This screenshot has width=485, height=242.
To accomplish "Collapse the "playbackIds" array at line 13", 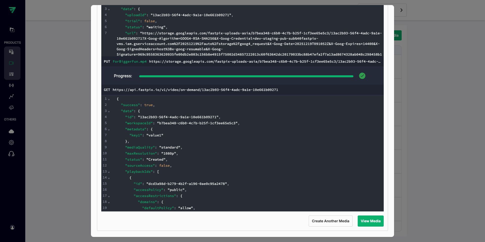I will 109,172.
